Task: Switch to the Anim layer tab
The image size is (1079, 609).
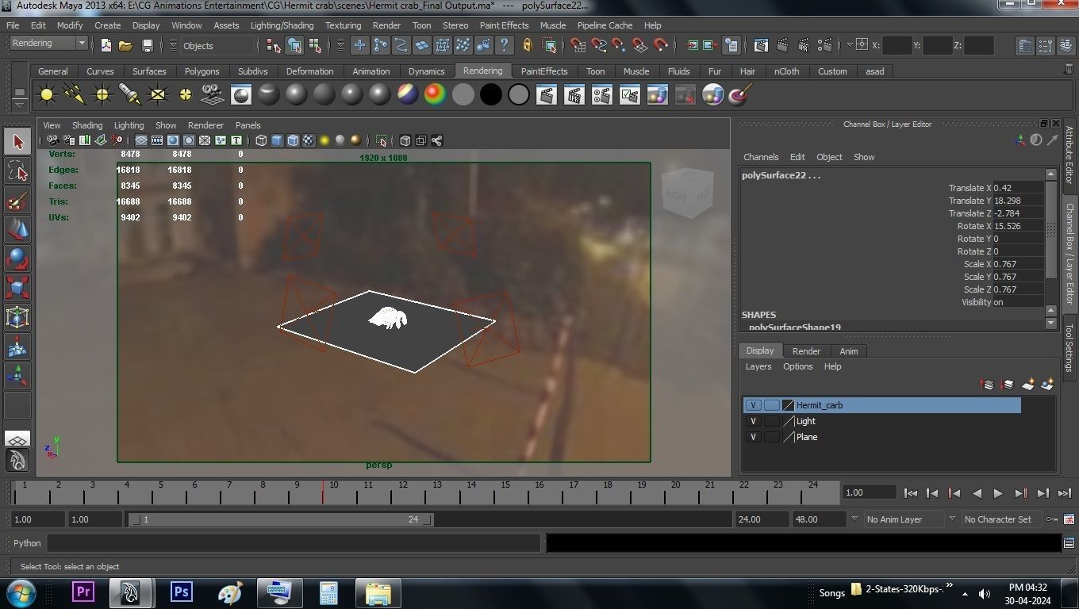Action: click(x=848, y=351)
